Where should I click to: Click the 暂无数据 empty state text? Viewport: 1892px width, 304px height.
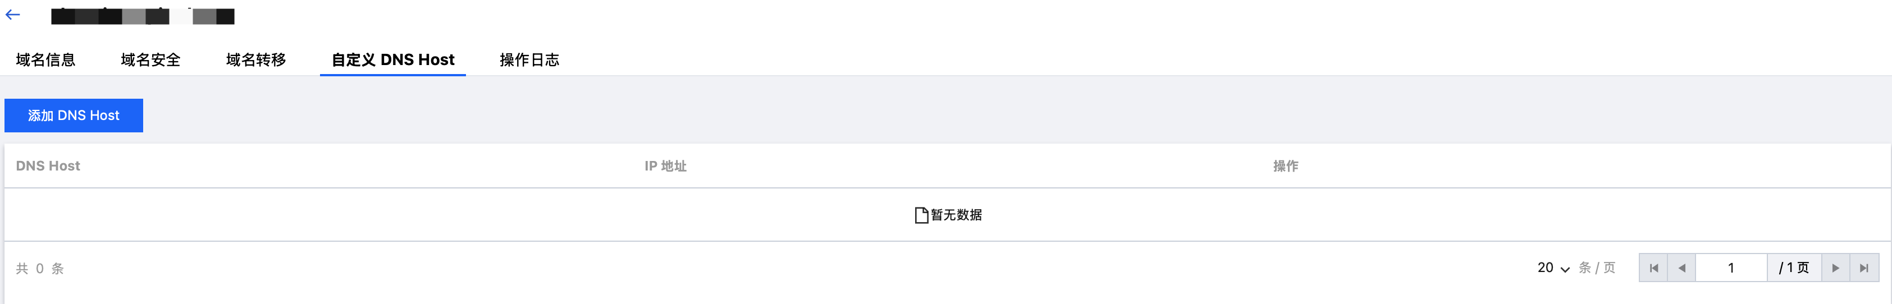pos(956,215)
